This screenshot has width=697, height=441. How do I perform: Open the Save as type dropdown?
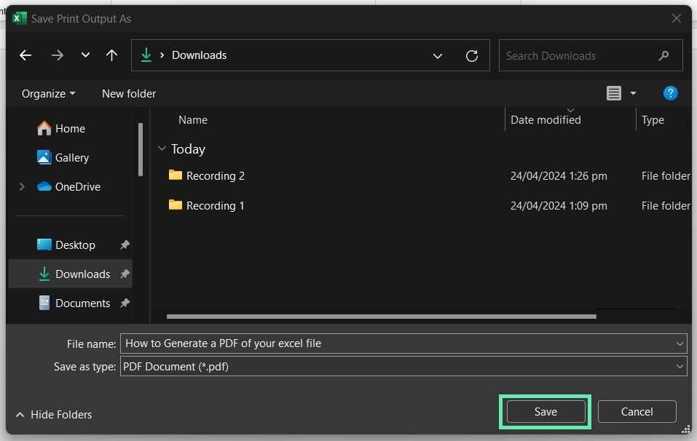403,366
